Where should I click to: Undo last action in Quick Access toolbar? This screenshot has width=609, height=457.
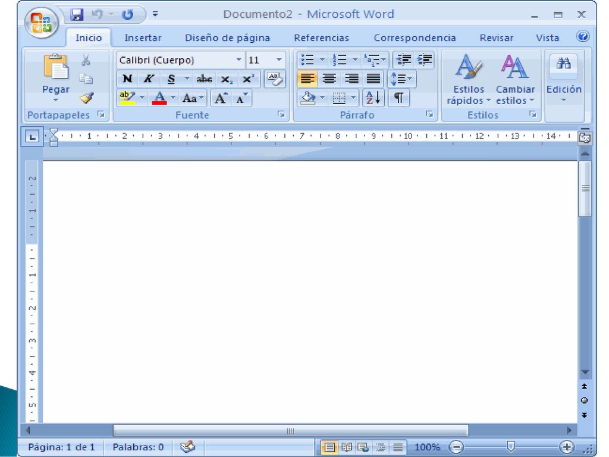click(x=97, y=15)
